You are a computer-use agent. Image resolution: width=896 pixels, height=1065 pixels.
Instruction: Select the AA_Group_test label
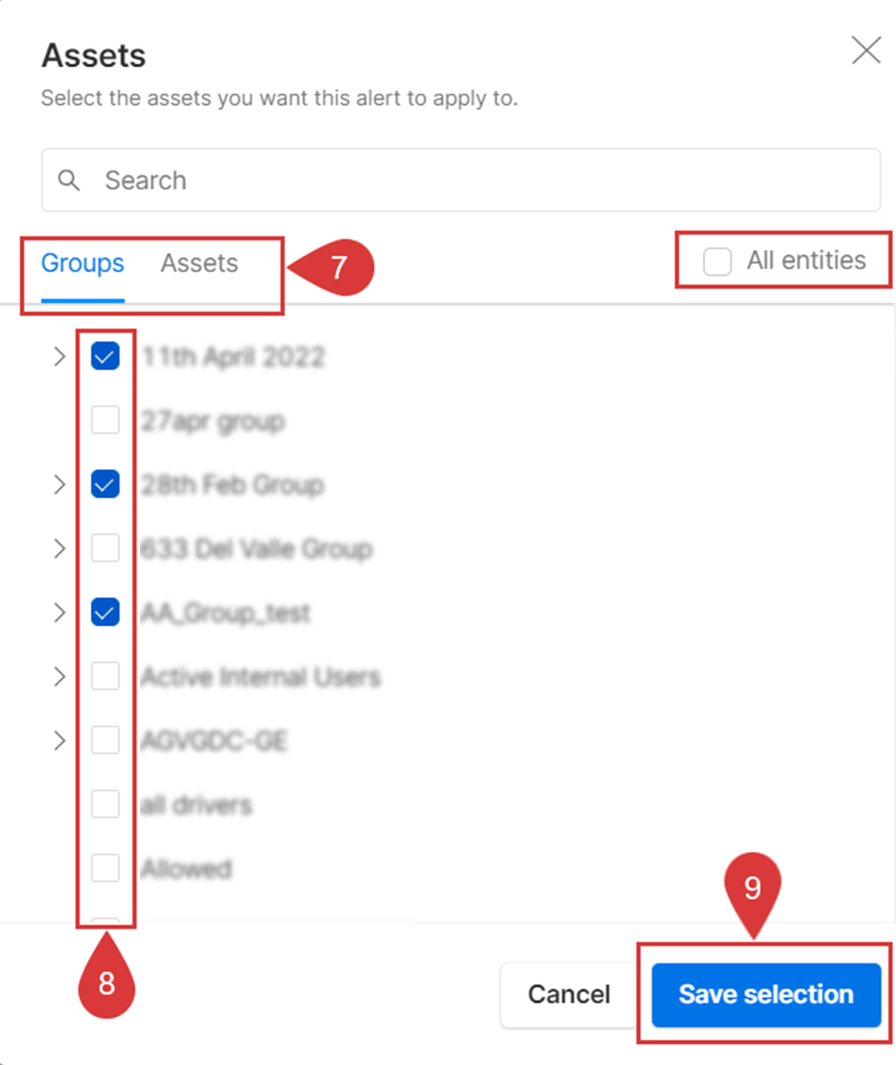coord(225,613)
